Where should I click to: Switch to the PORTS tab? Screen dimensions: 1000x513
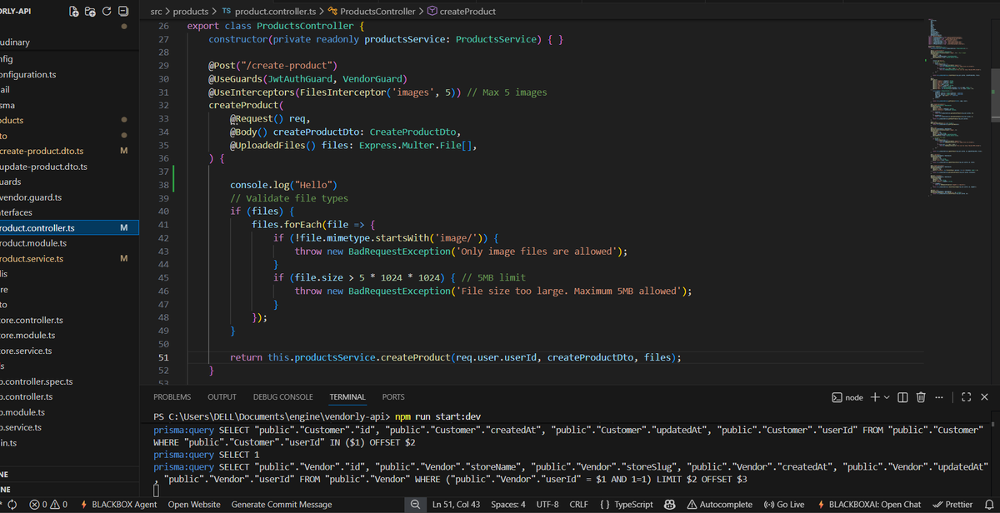pyautogui.click(x=393, y=397)
